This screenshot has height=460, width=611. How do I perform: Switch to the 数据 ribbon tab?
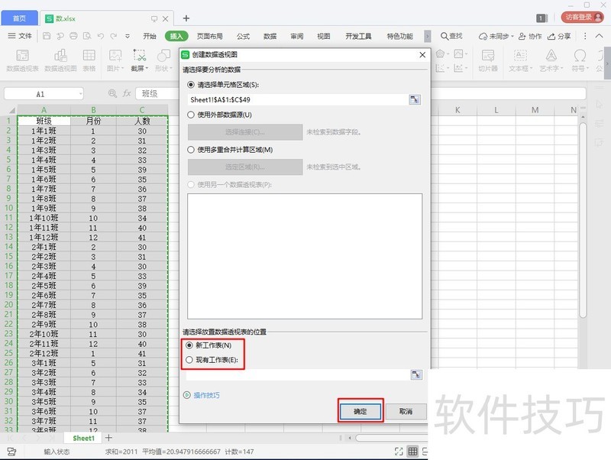[x=270, y=35]
